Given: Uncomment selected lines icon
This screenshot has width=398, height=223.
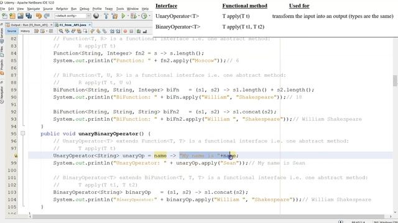Looking at the screenshot, I should click(145, 31).
